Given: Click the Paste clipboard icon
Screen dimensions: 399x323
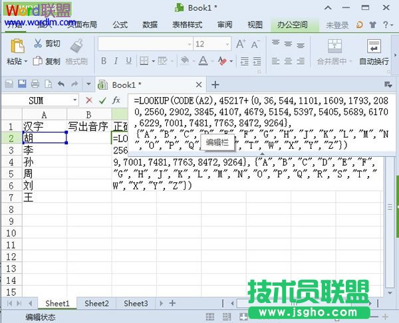Looking at the screenshot, I should tap(17, 47).
